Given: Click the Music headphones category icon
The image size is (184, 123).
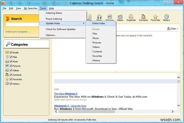Looking at the screenshot, I should (x=7, y=61).
